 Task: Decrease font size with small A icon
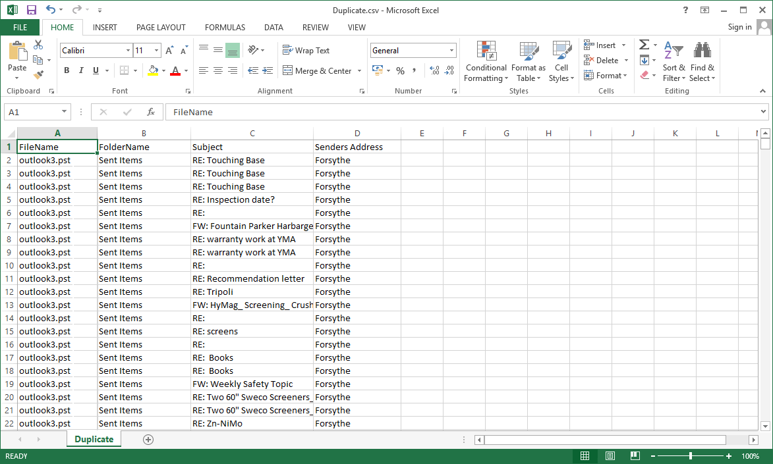pos(184,50)
